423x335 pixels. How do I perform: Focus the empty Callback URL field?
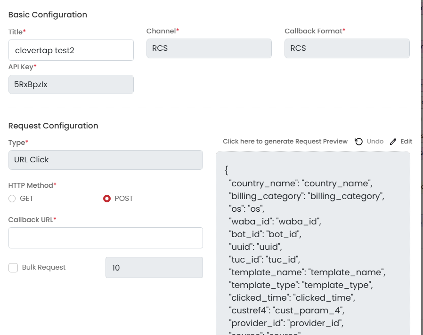(106, 238)
